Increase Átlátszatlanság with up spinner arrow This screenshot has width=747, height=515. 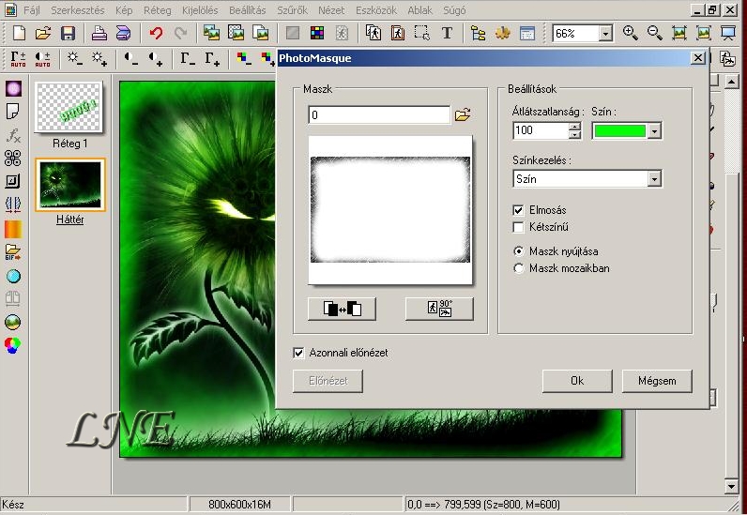[x=575, y=127]
